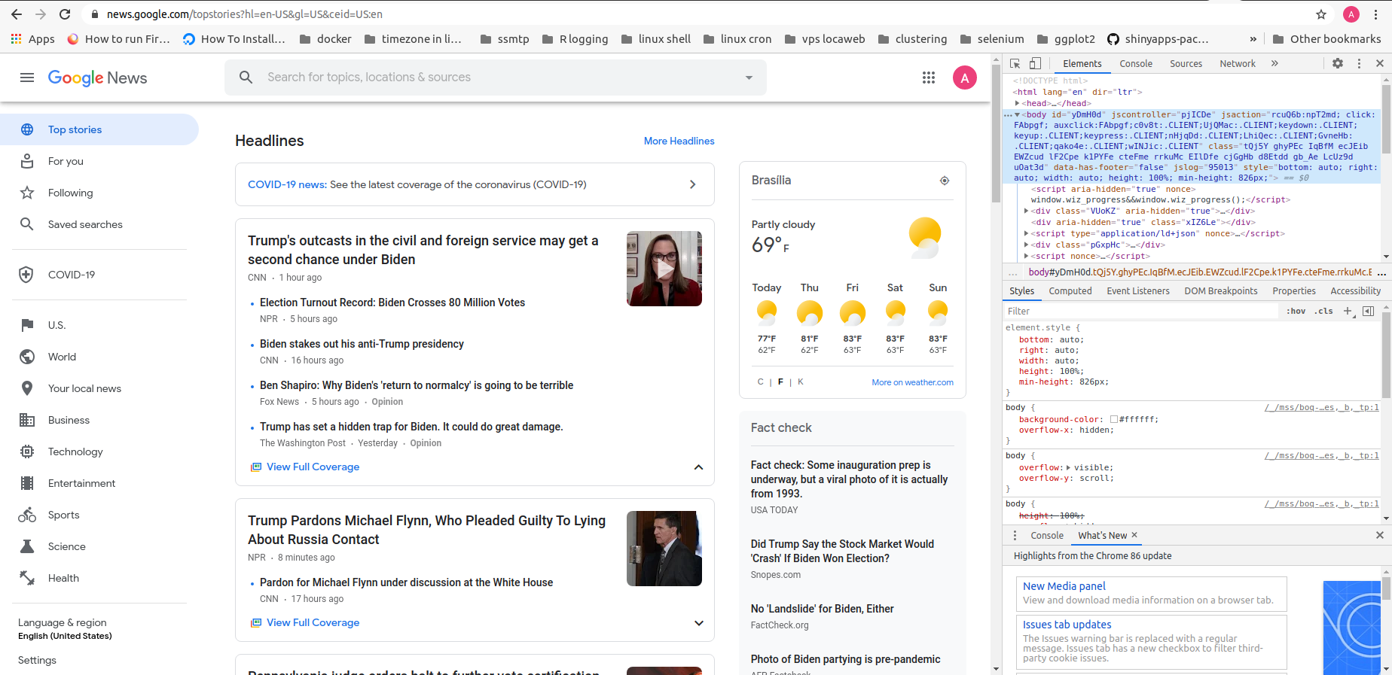Viewport: 1392px width, 675px height.
Task: Focus the Google News search field
Action: click(495, 78)
